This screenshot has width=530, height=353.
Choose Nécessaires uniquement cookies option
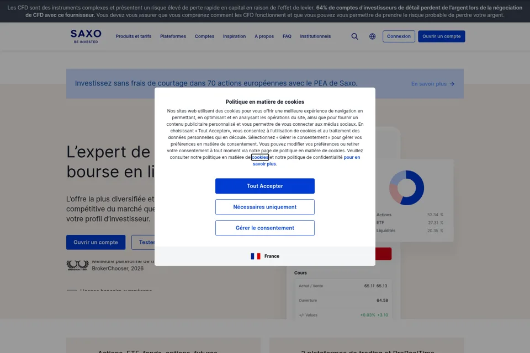[x=264, y=207]
